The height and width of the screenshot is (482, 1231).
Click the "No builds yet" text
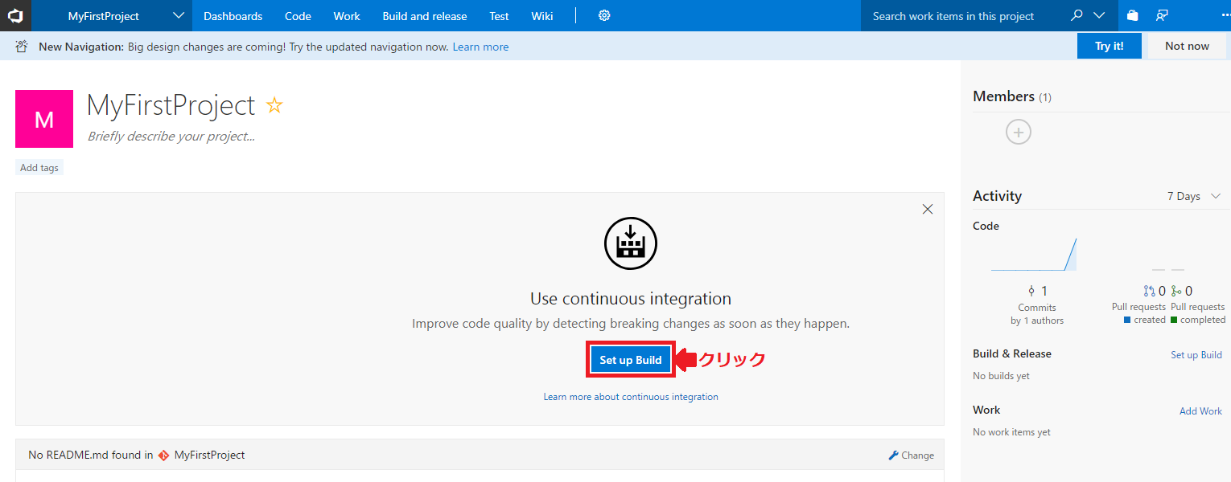pos(1001,376)
